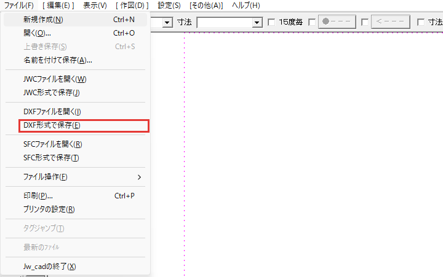Select SFCファイルを開く(R)
The height and width of the screenshot is (277, 443).
76,144
